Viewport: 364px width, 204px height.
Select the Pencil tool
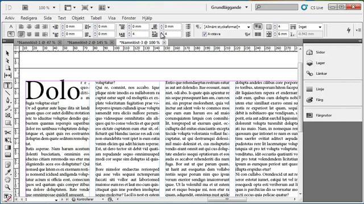click(x=7, y=108)
